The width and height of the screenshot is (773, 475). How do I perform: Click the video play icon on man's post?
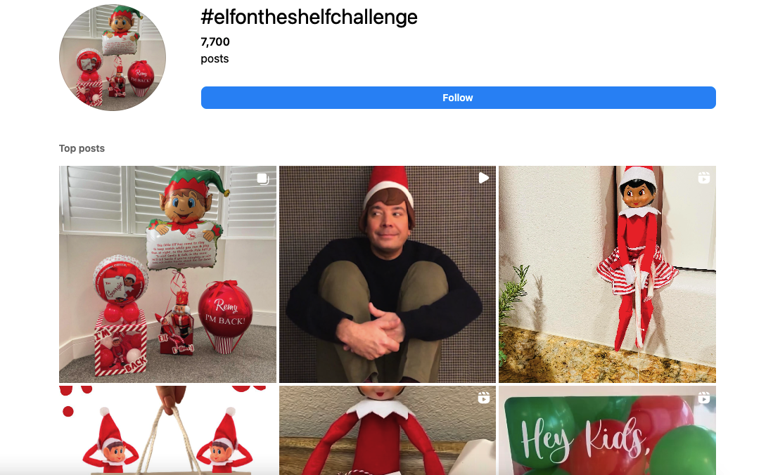483,178
